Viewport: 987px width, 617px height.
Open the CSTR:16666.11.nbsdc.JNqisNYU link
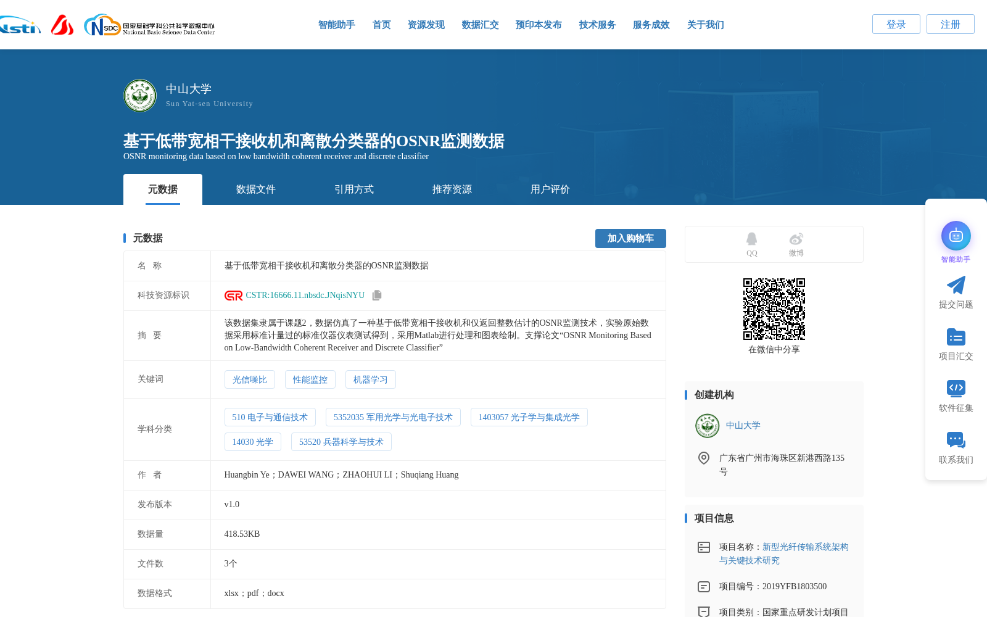(305, 296)
